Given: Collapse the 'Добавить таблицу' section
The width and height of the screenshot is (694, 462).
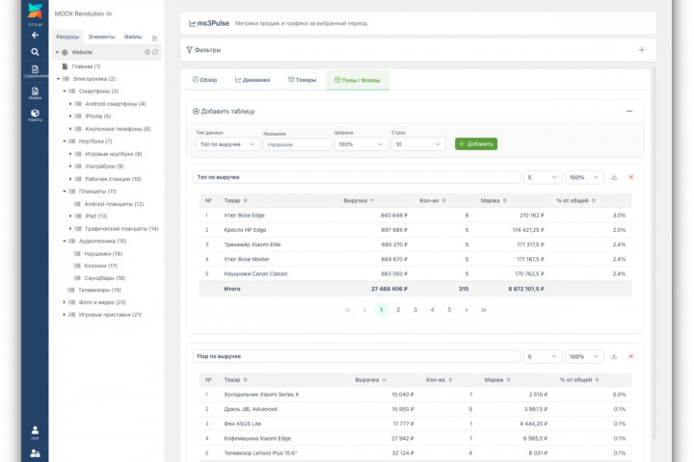Looking at the screenshot, I should point(629,111).
